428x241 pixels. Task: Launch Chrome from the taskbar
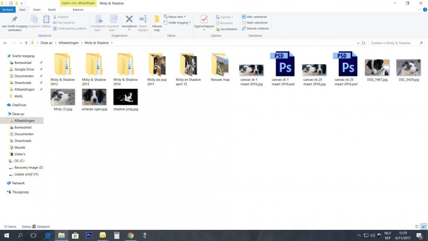pos(131,235)
